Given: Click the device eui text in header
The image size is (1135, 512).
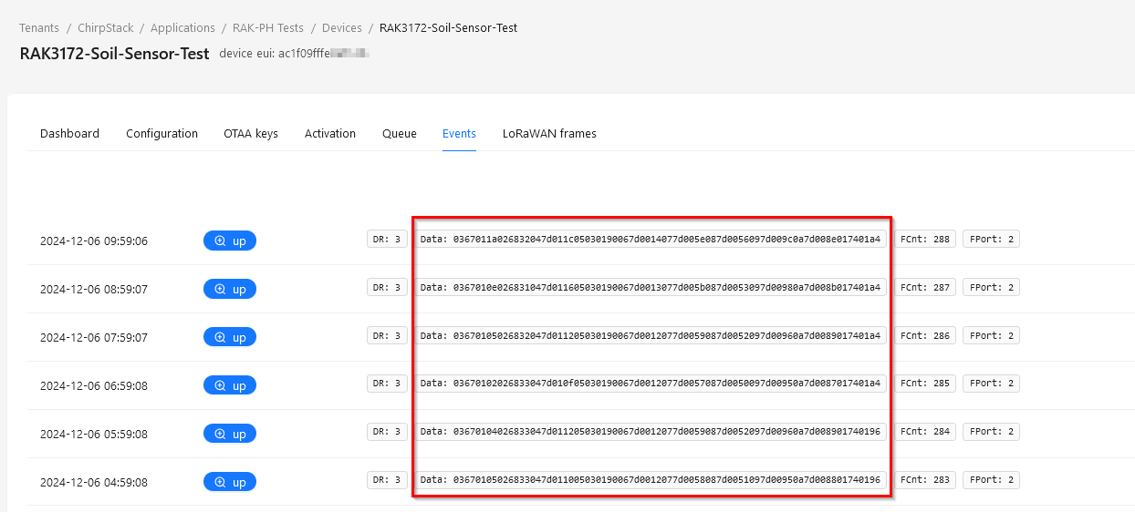Looking at the screenshot, I should tap(294, 54).
